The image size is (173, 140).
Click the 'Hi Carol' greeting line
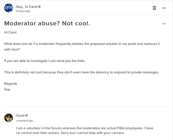[x=10, y=32]
